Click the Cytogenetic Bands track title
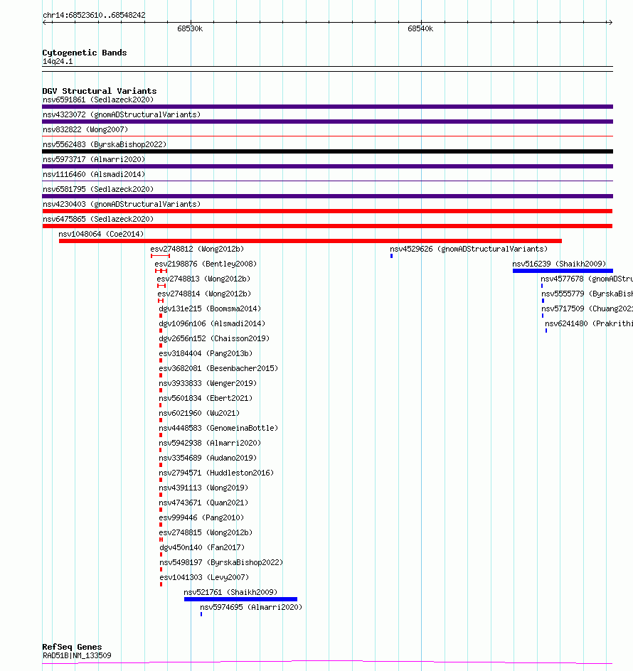633x671 pixels. pos(85,53)
